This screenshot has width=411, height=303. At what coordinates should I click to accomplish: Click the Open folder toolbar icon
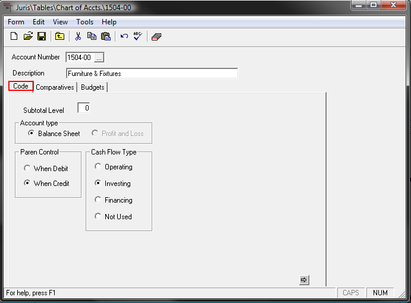coord(28,36)
